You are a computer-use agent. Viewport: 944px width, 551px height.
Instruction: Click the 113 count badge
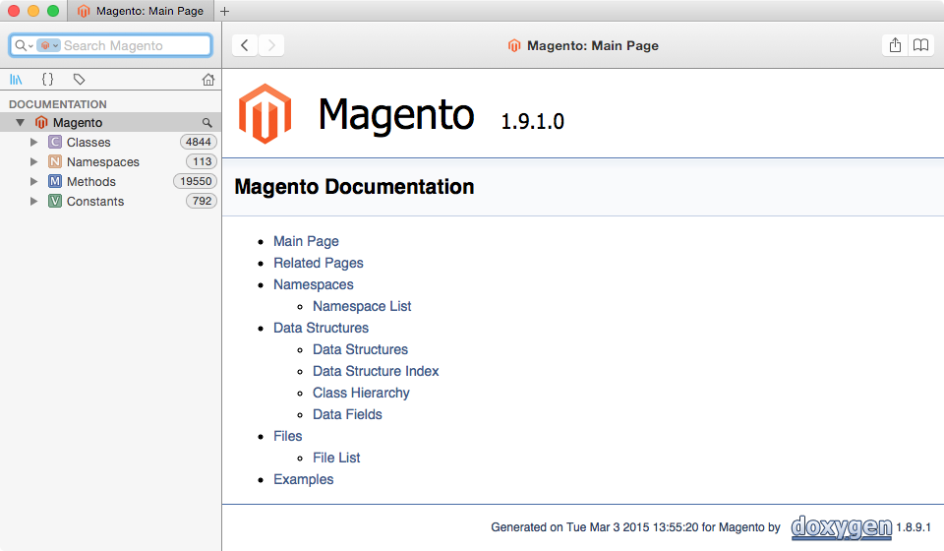click(202, 162)
